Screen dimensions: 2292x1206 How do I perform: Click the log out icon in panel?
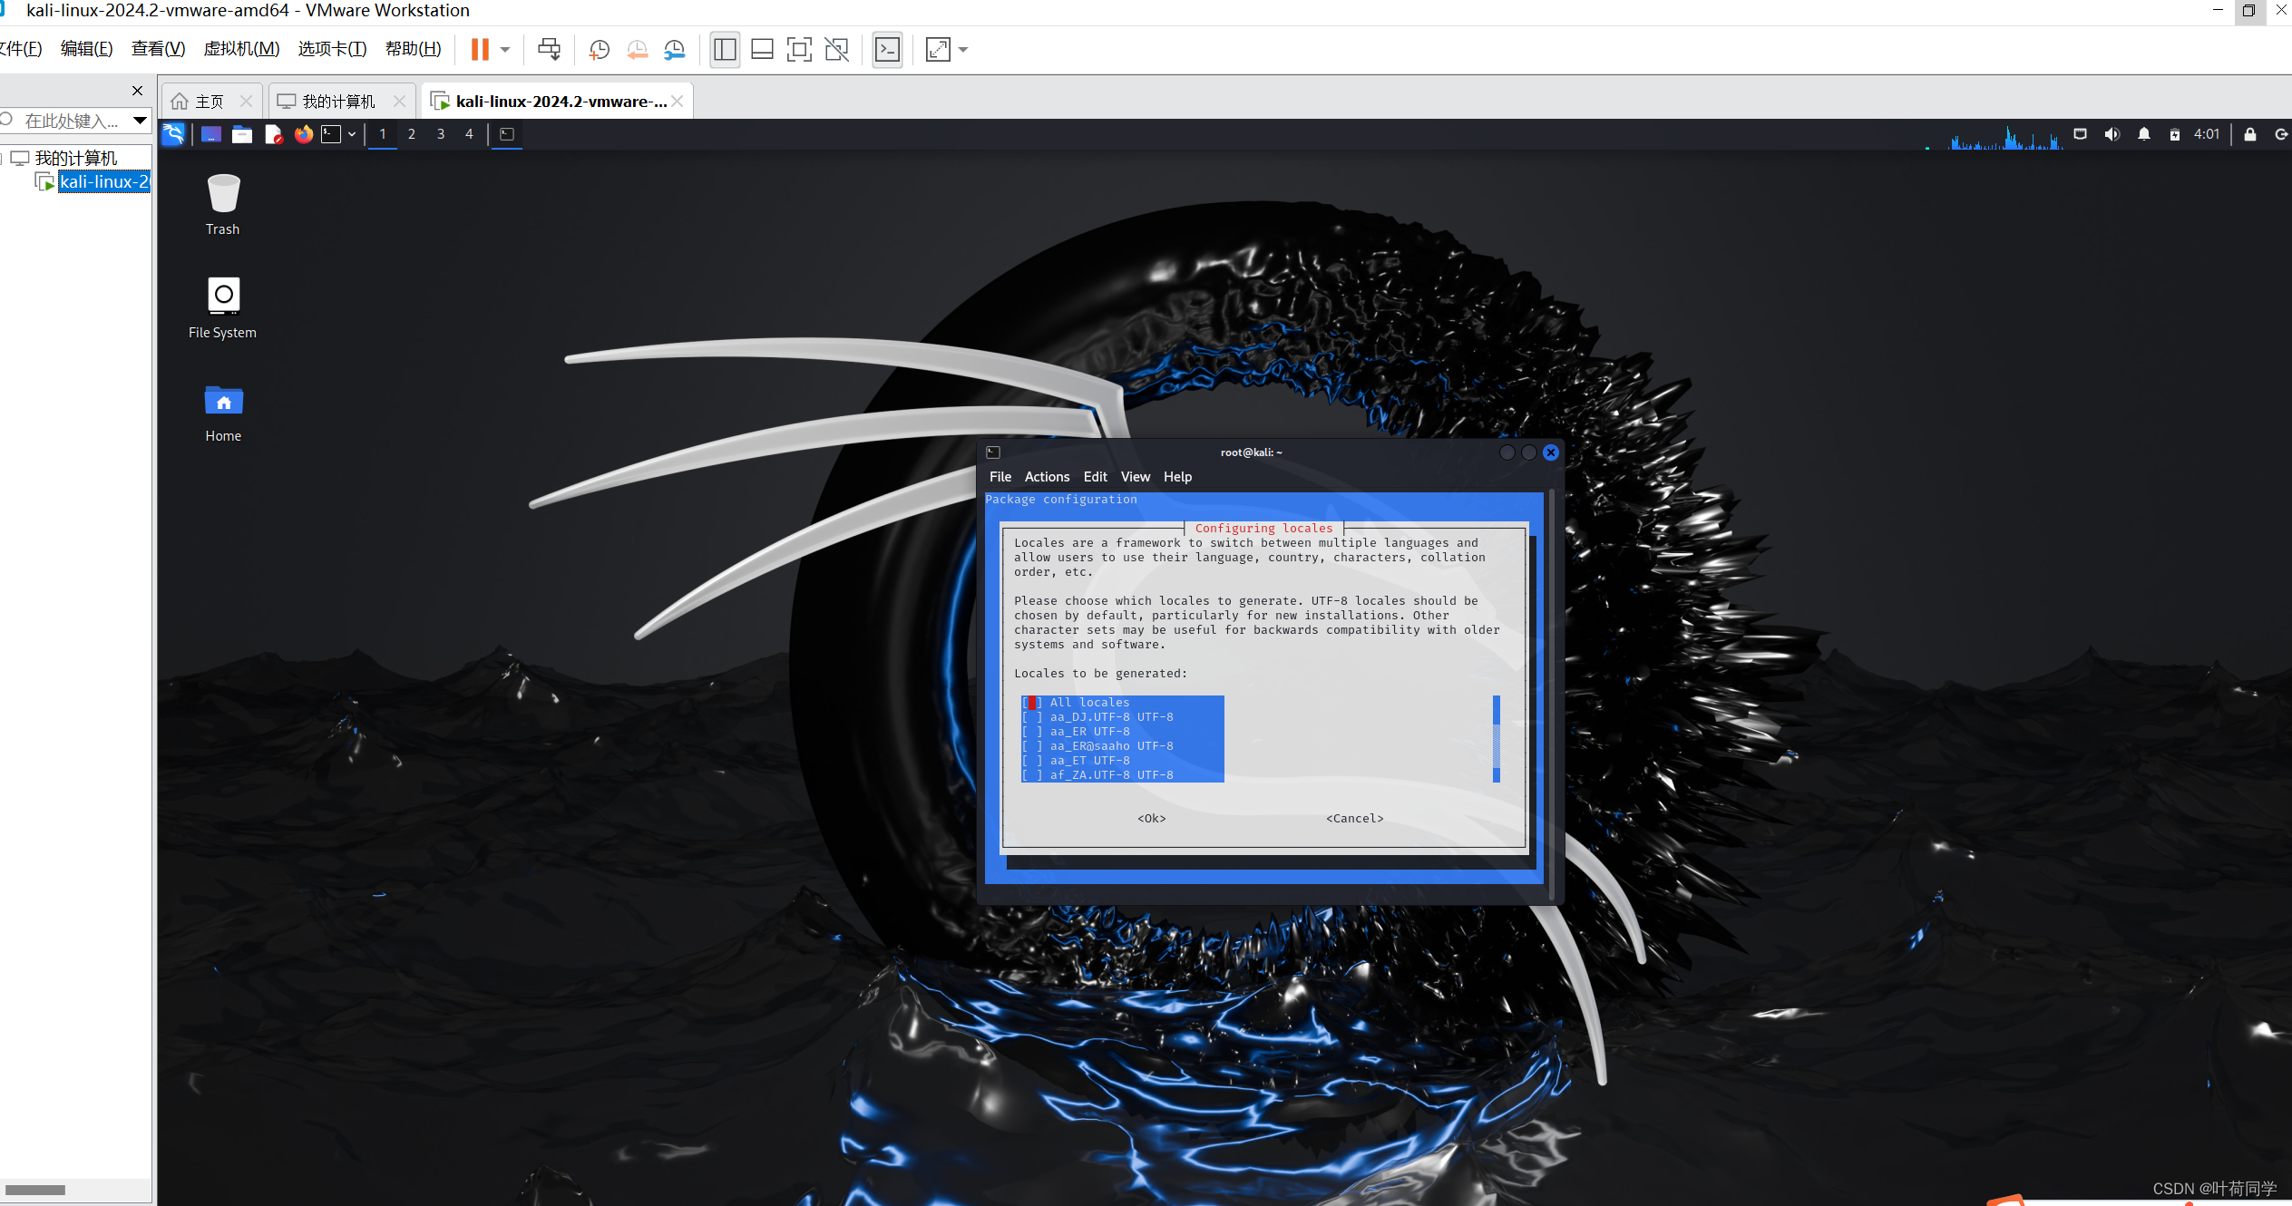point(2282,134)
